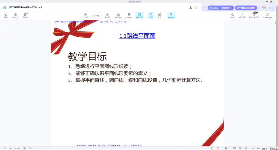Click the file name 公路工程识图课件64页-建工行人.pdf
This screenshot has height=150, width=278.
[25, 7]
